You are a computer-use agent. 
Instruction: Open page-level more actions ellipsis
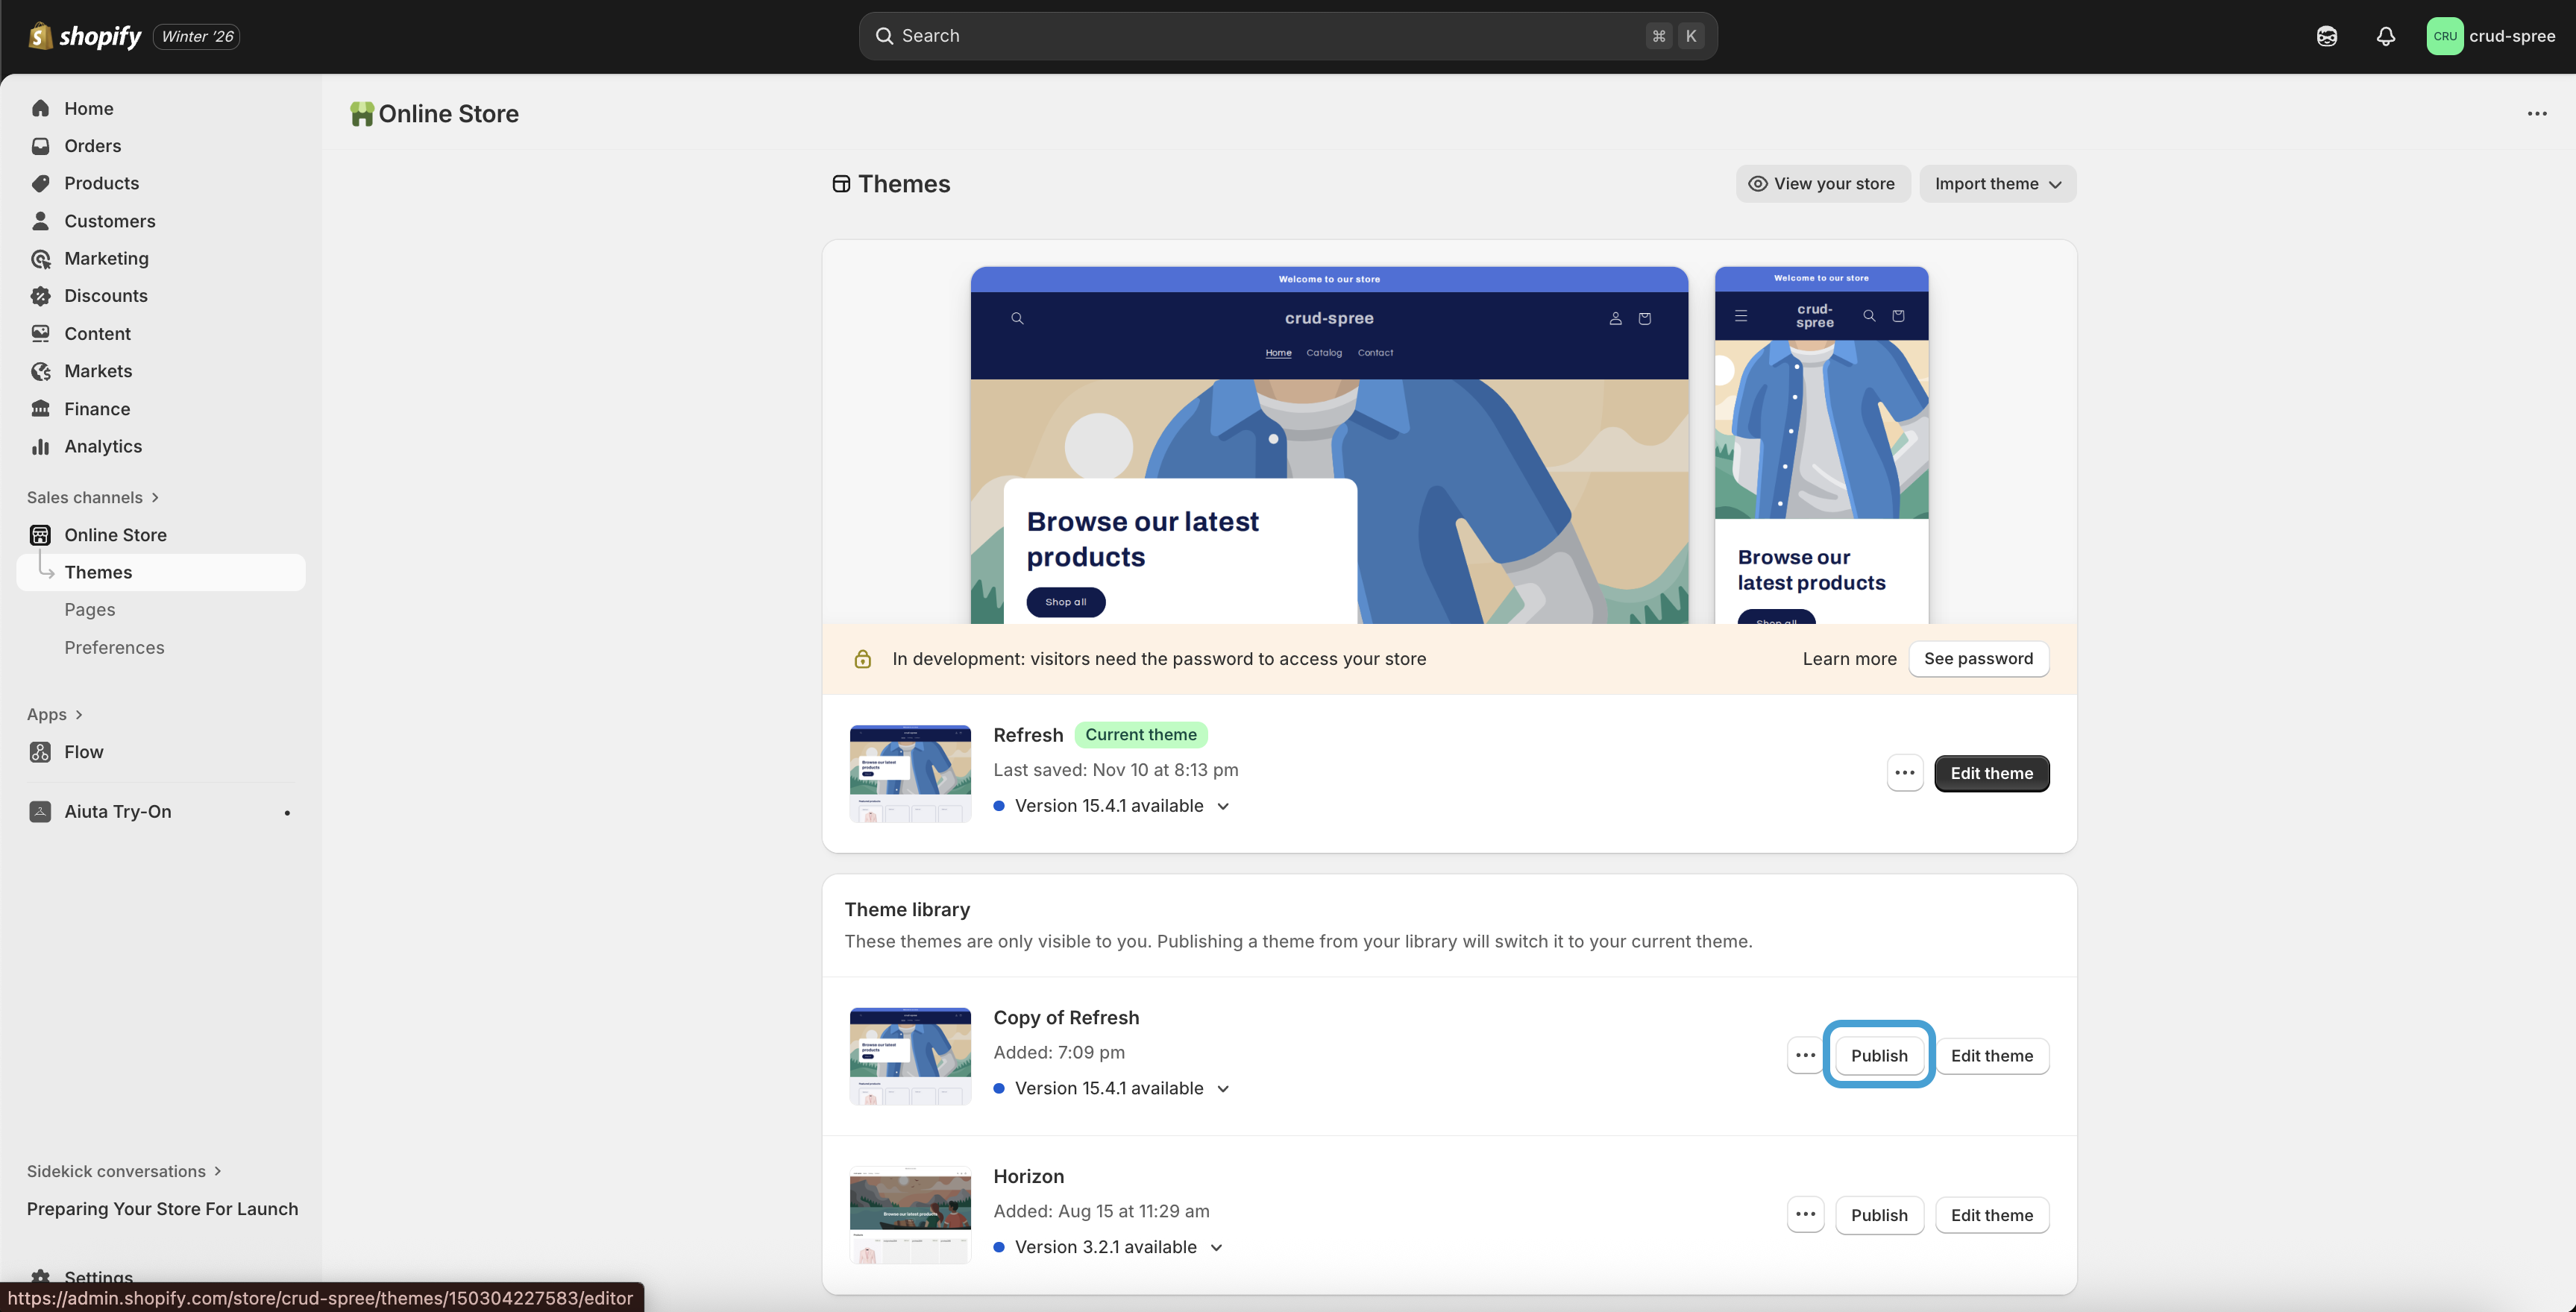(x=2537, y=114)
